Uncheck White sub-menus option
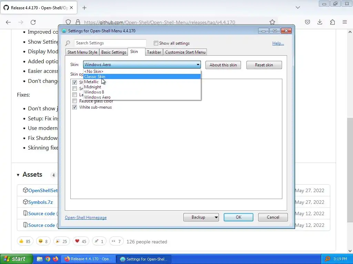The image size is (353, 264). click(74, 107)
